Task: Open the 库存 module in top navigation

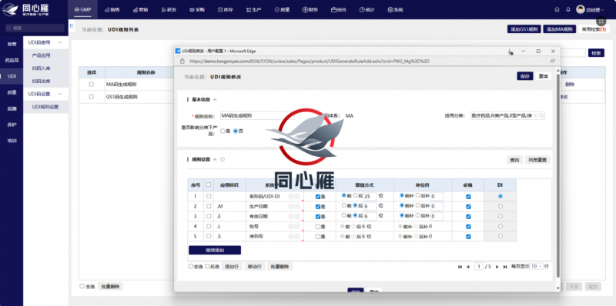Action: click(x=225, y=9)
